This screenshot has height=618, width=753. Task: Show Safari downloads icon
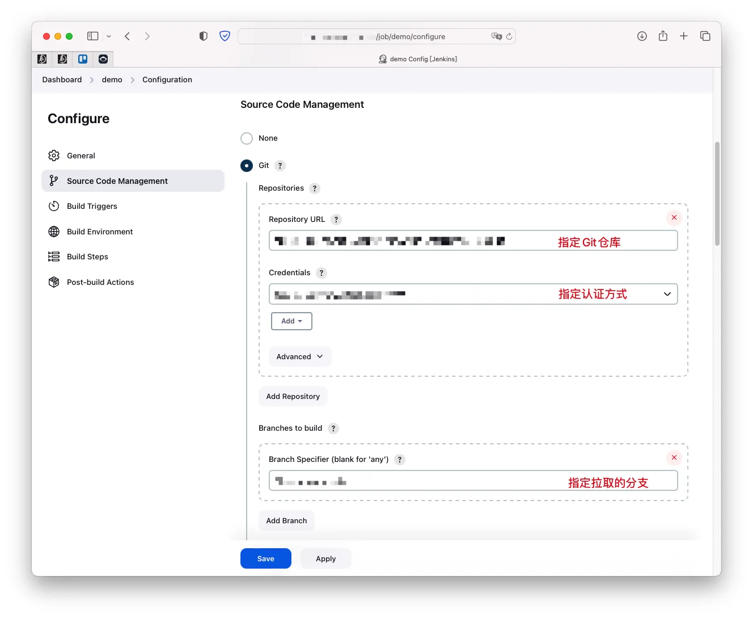tap(642, 36)
